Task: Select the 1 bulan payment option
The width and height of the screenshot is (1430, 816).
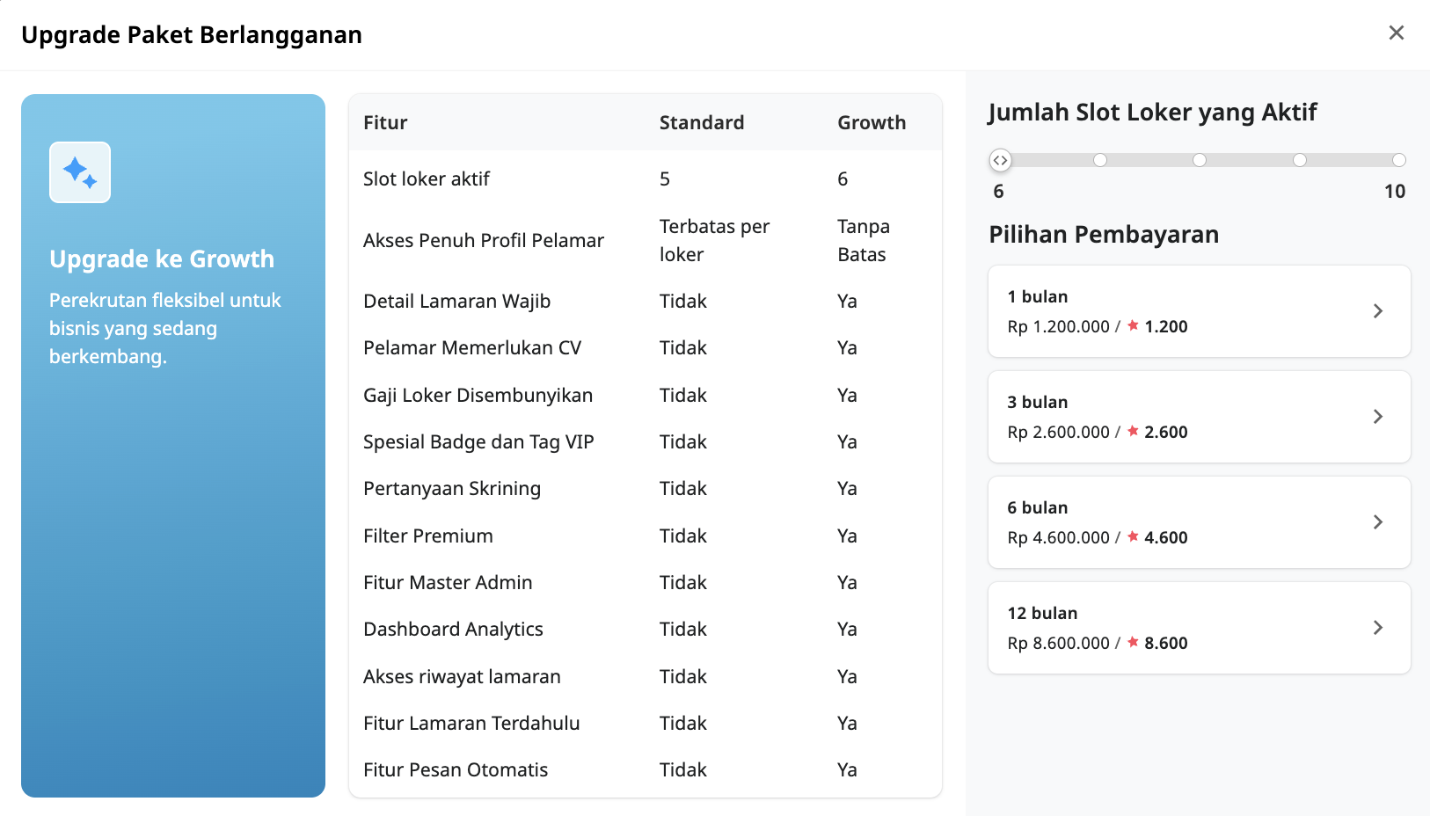Action: (1198, 311)
